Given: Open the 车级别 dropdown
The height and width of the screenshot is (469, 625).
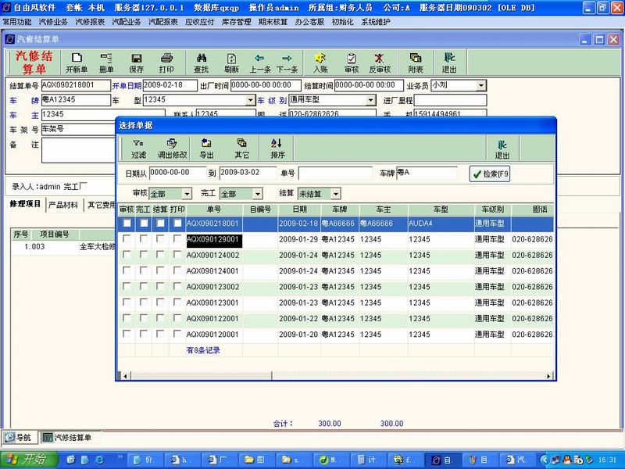Looking at the screenshot, I should tap(370, 100).
